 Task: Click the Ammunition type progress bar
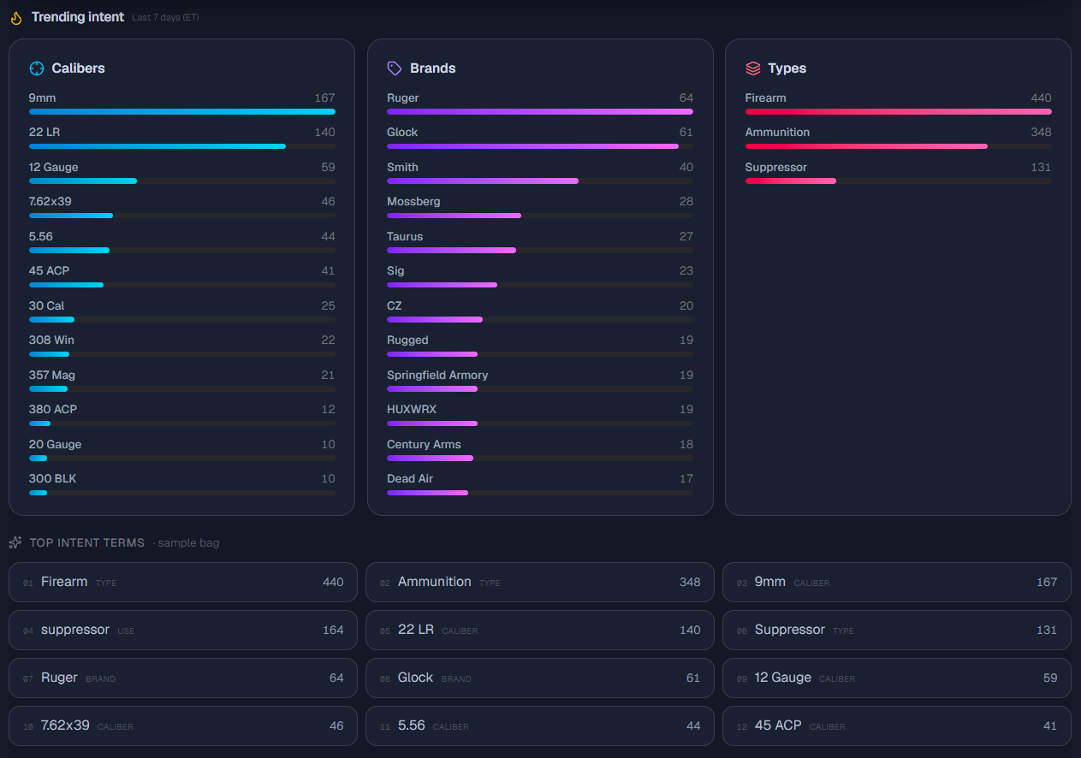899,146
